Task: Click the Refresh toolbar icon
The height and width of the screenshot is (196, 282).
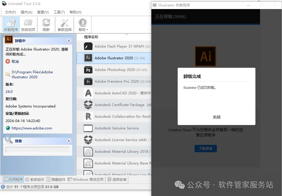Action: (x=46, y=25)
